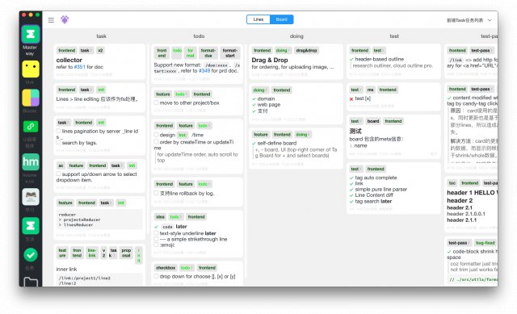The width and height of the screenshot is (517, 314).
Task: Expand todo tag on line rollback card
Action: pyautogui.click(x=204, y=184)
